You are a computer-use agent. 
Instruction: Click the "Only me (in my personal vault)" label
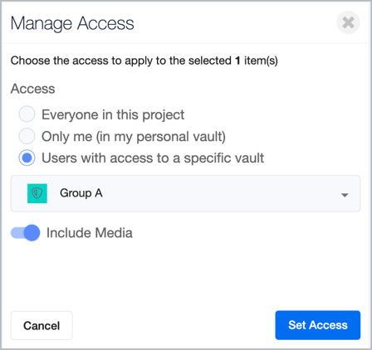click(x=134, y=137)
